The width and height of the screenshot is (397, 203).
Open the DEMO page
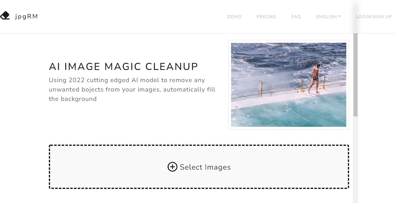[x=234, y=17]
